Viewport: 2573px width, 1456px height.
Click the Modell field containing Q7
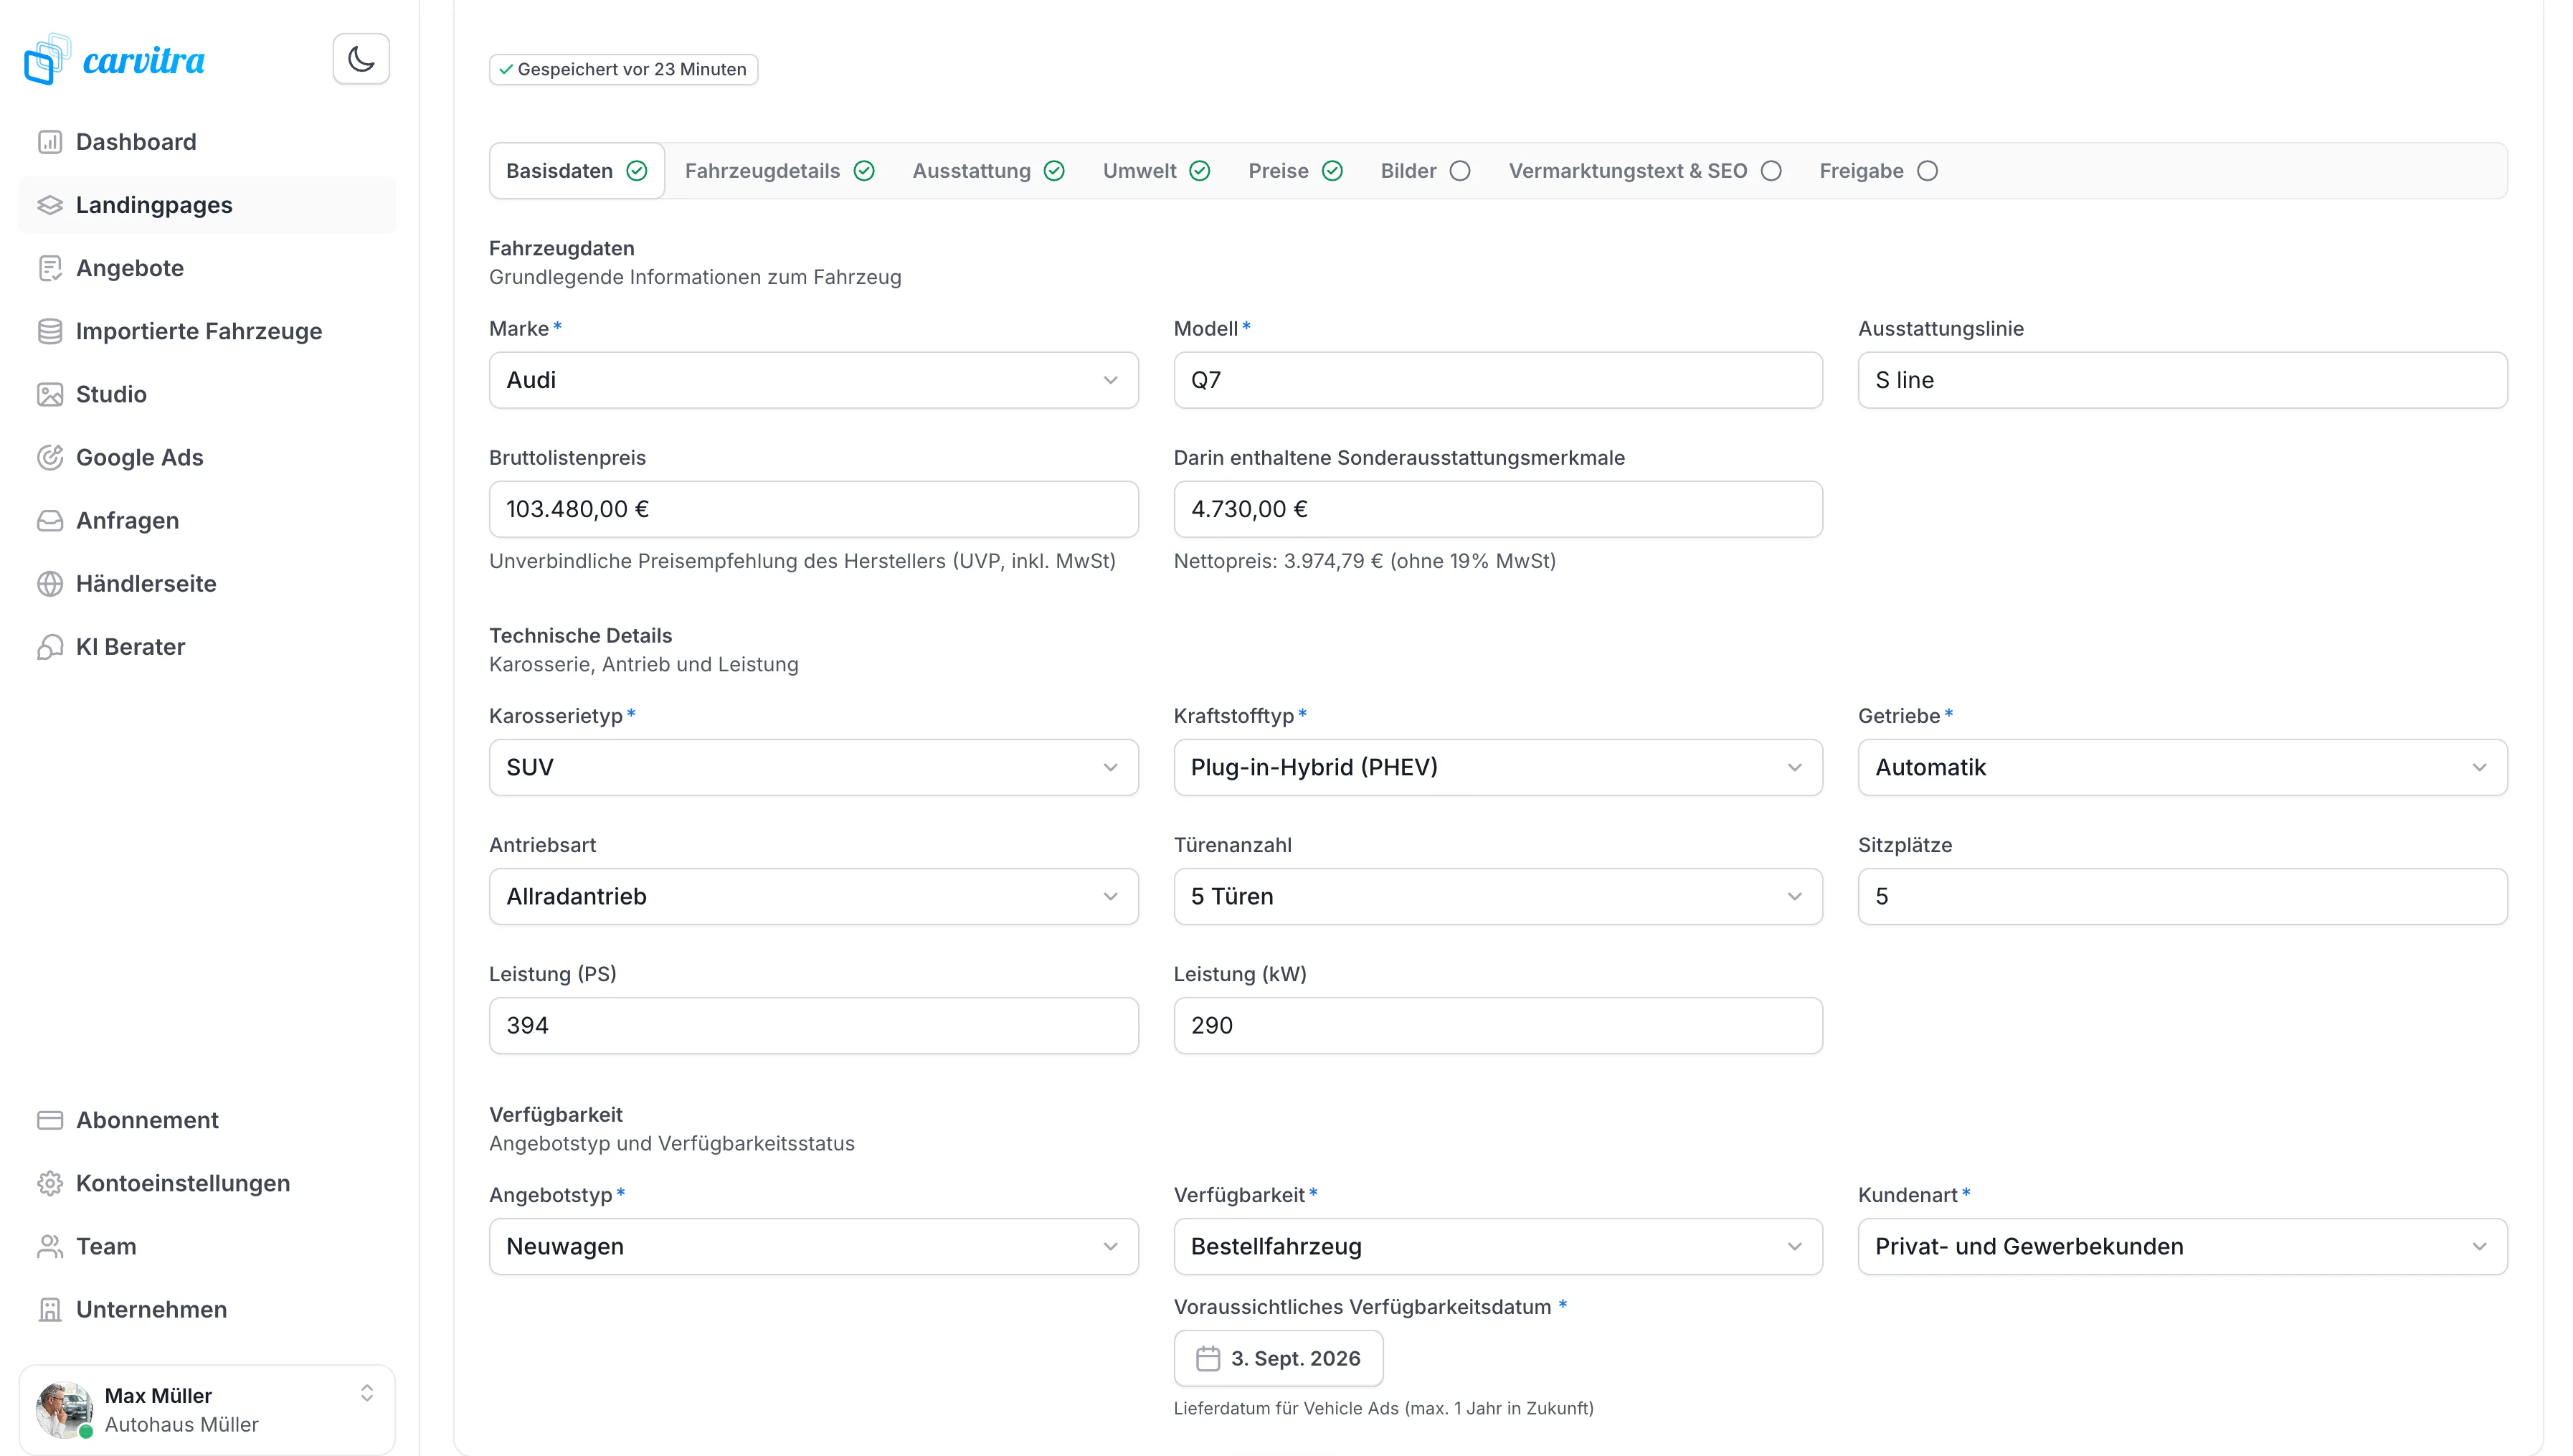[1497, 380]
